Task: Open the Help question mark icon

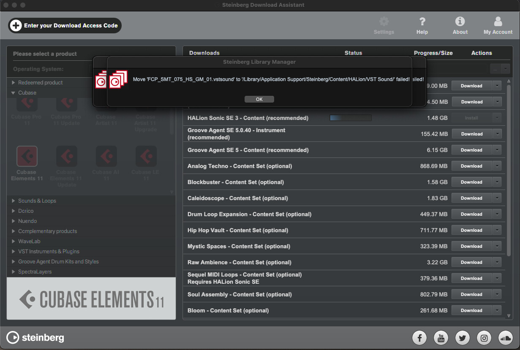Action: click(422, 22)
